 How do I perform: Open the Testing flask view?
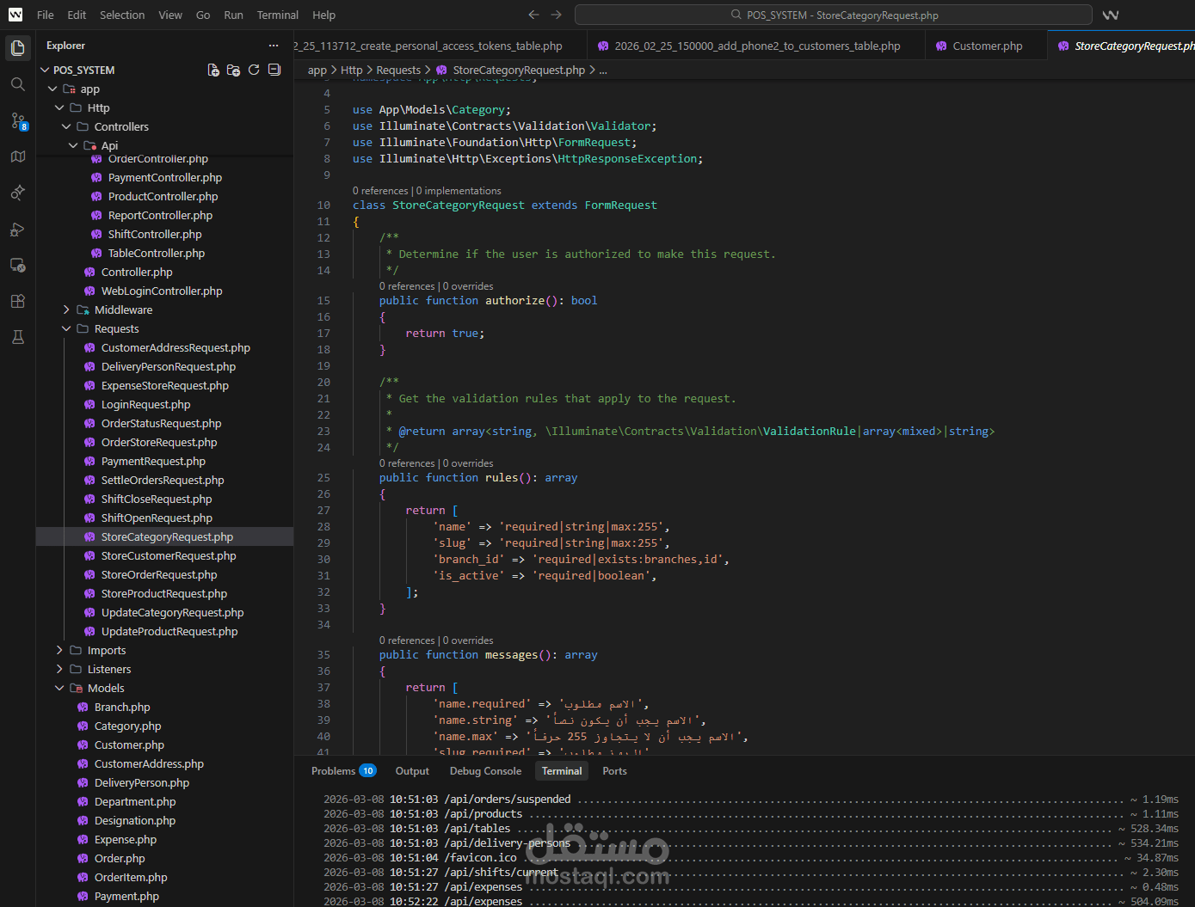pos(17,337)
